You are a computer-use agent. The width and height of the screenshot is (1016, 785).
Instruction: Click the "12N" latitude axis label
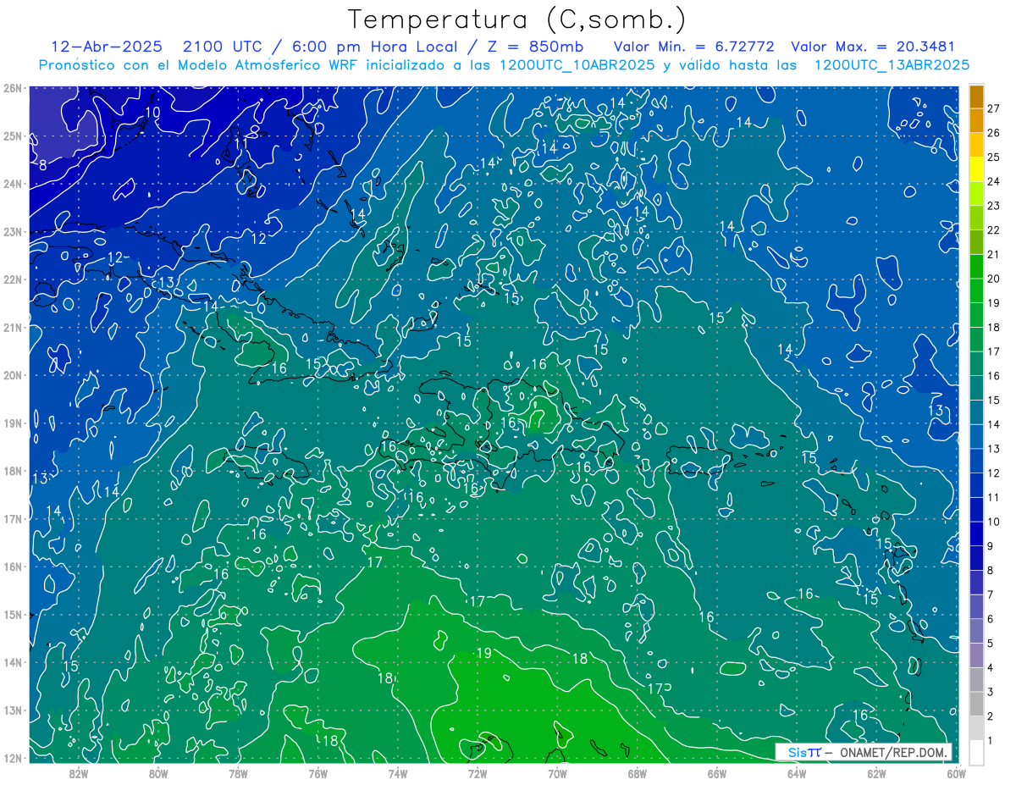(x=13, y=758)
